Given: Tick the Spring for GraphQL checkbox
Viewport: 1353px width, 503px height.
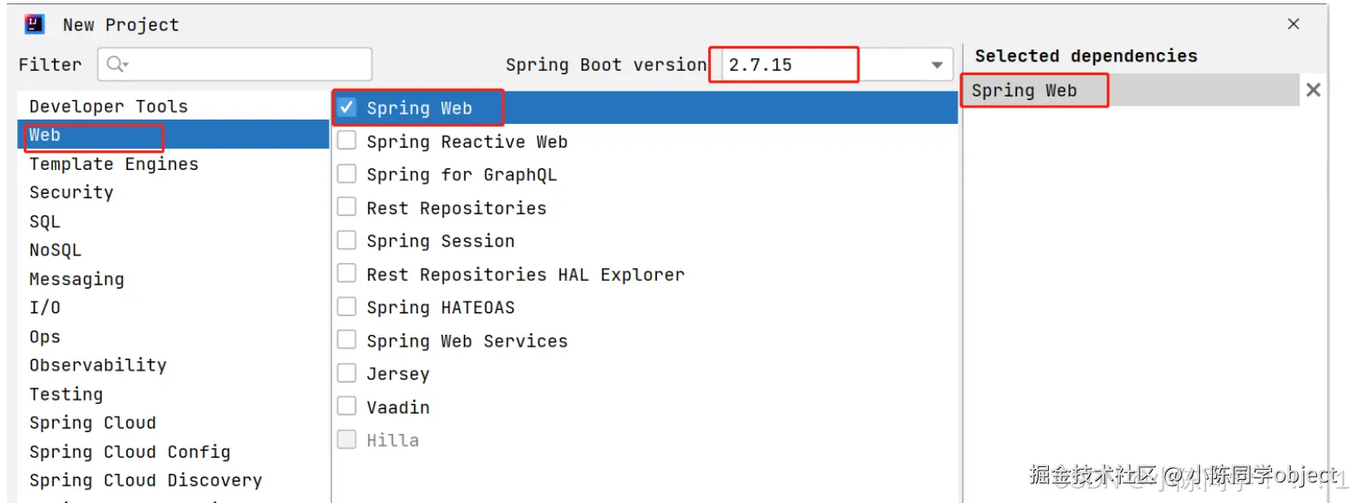Looking at the screenshot, I should click(347, 173).
